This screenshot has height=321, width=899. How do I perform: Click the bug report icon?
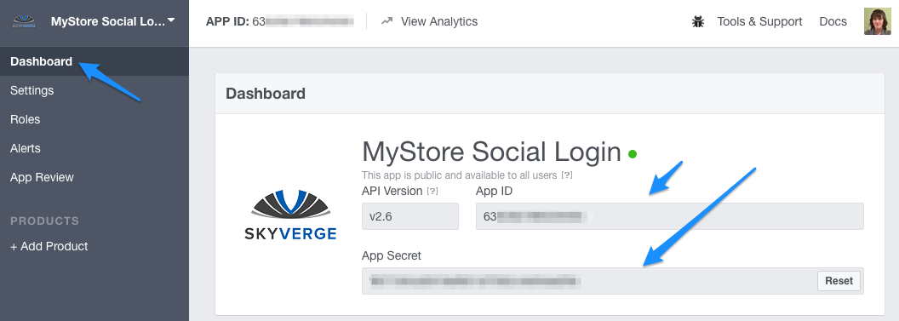698,22
